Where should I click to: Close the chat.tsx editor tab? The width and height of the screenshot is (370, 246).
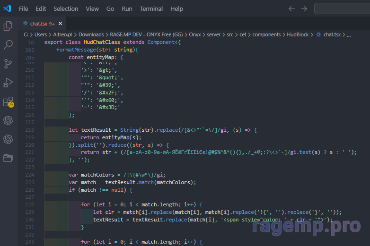(x=61, y=23)
